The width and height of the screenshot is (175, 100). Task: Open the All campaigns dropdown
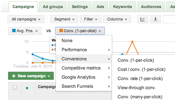click(x=26, y=19)
